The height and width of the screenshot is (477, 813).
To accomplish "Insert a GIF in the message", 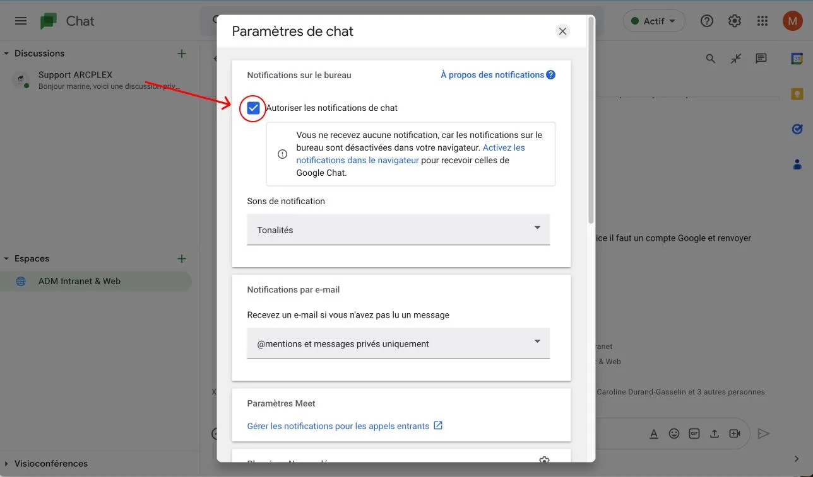I will (x=694, y=434).
